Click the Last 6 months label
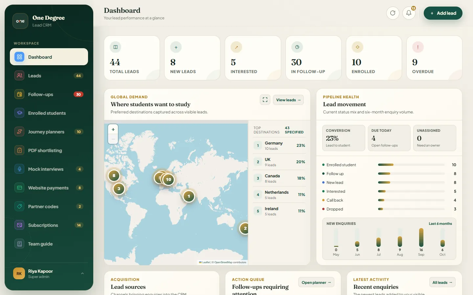Screen dimensions: 473x295 [440, 224]
